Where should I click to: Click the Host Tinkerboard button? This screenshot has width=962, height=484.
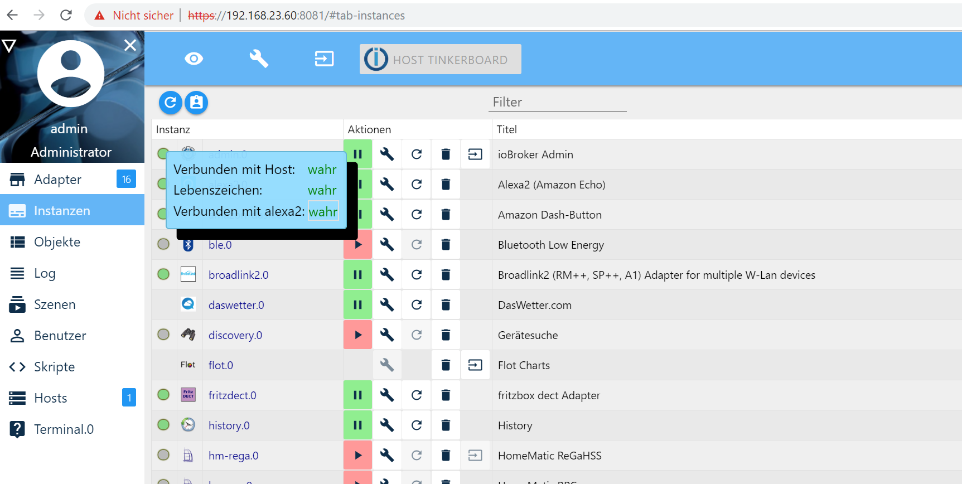pyautogui.click(x=440, y=59)
